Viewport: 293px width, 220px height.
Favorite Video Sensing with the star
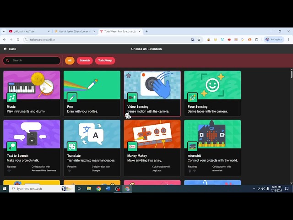[128, 76]
